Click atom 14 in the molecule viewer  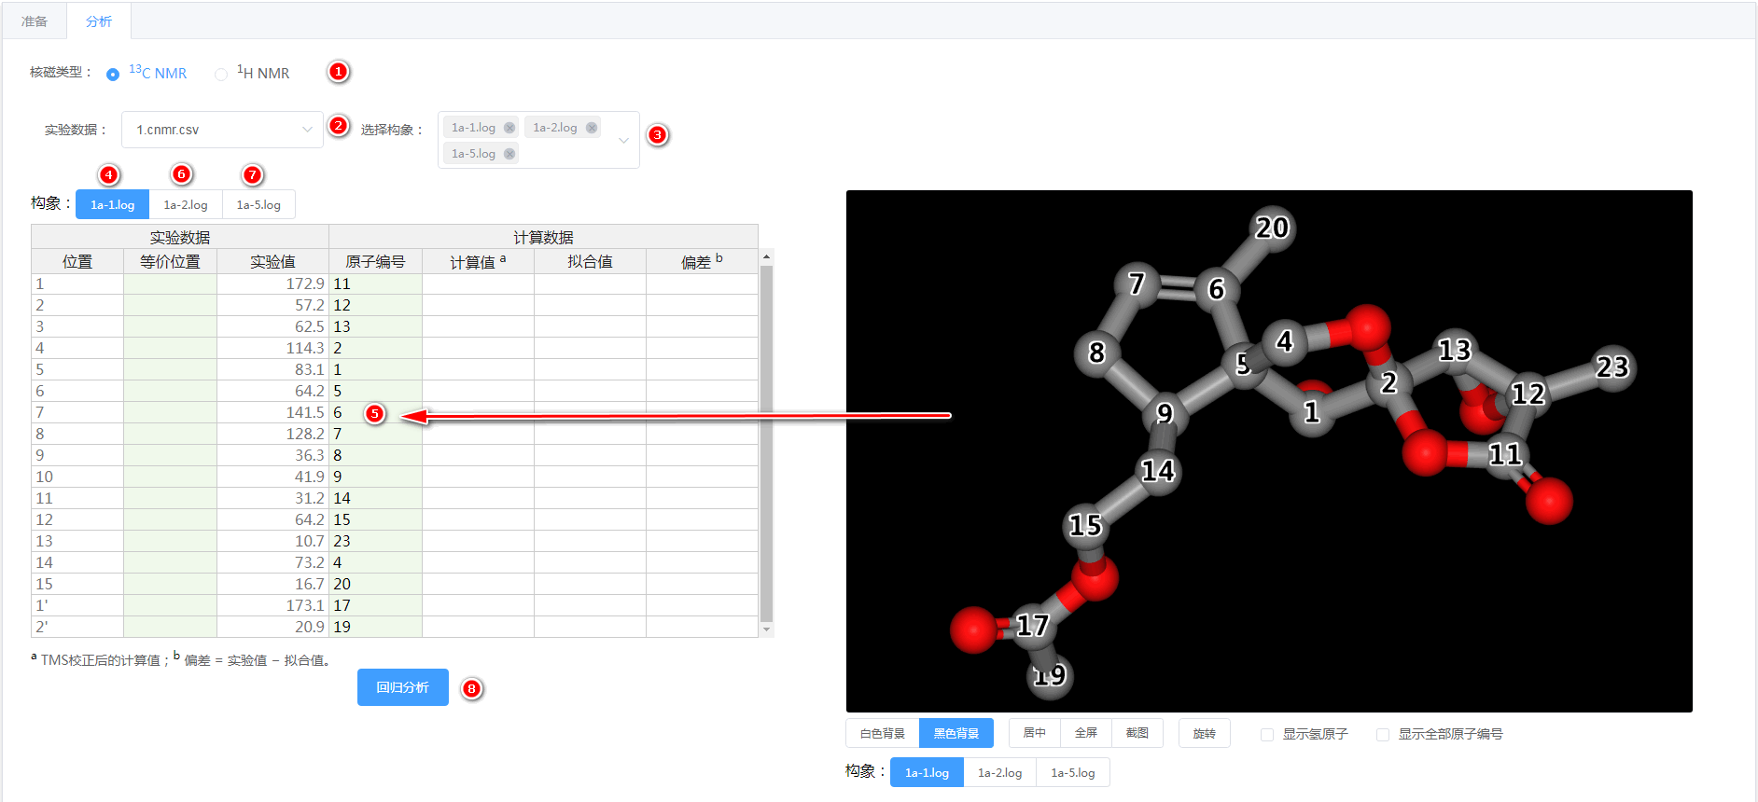1158,471
